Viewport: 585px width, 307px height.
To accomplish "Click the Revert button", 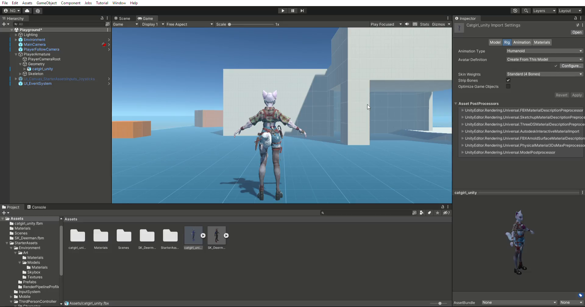I will pos(562,95).
